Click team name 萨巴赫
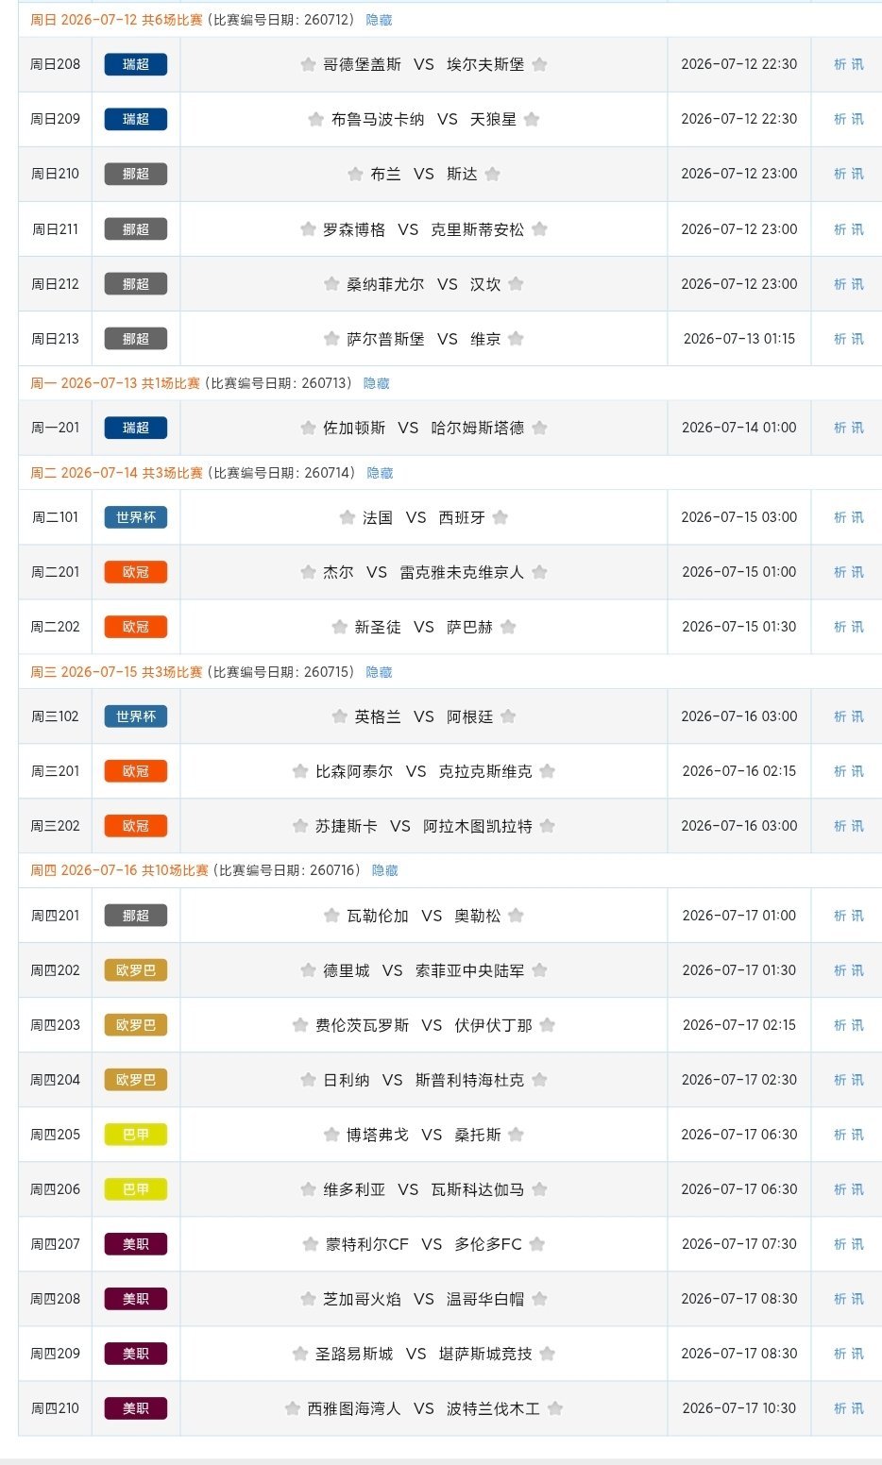Image resolution: width=882 pixels, height=1465 pixels. 469,627
